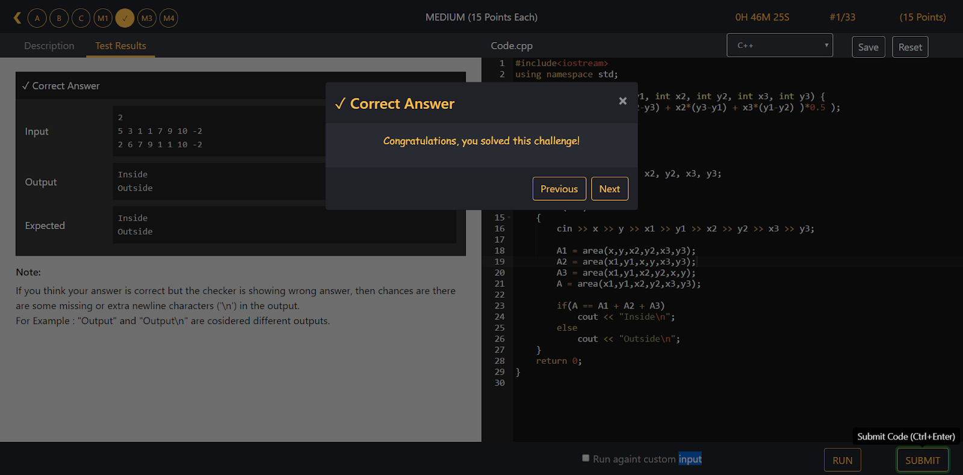Image resolution: width=963 pixels, height=475 pixels.
Task: Click the Save button
Action: point(869,47)
